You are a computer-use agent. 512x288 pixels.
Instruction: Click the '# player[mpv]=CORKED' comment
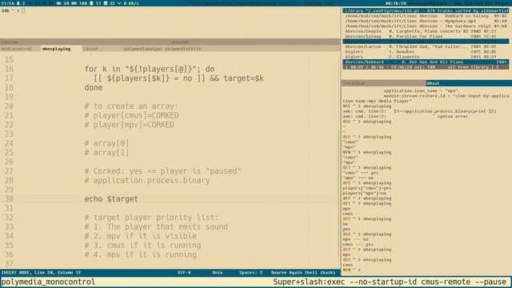click(129, 125)
